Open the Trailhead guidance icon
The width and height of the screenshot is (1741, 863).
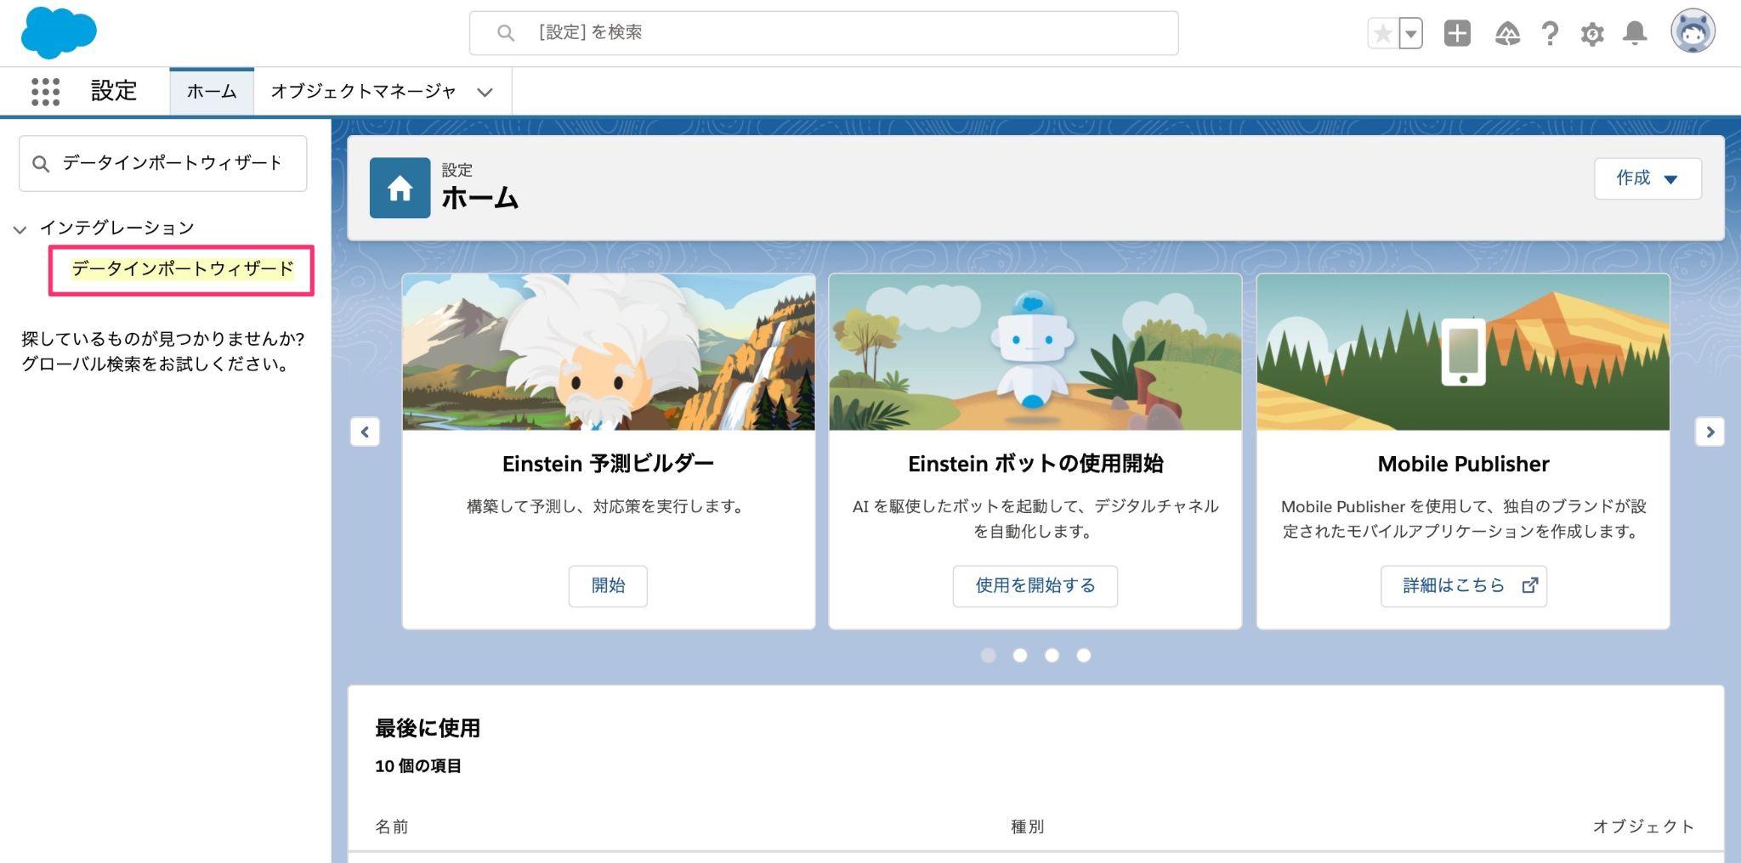[x=1507, y=34]
